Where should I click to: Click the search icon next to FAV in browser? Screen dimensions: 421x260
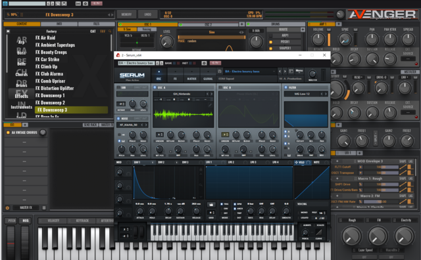pyautogui.click(x=110, y=32)
